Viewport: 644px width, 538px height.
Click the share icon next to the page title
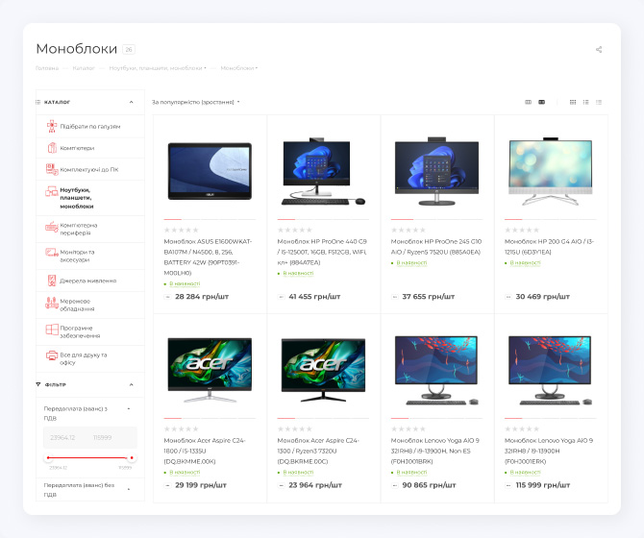599,50
